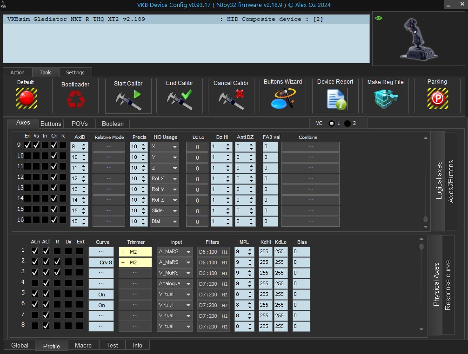Open Combine button for logical axis 9
The height and width of the screenshot is (354, 468).
point(310,147)
